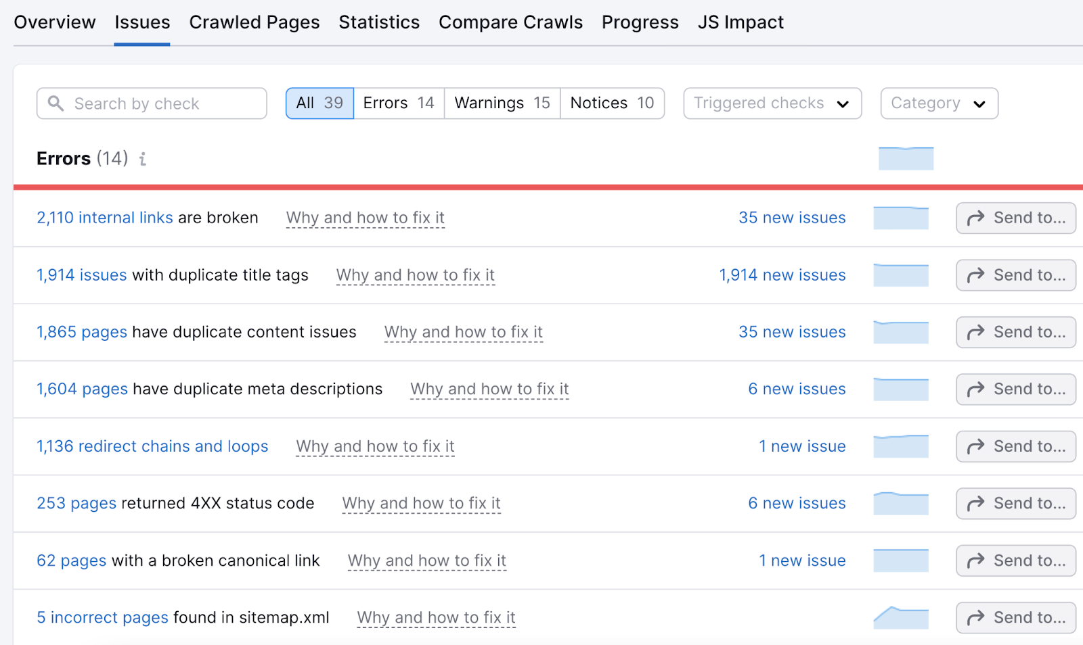
Task: Click the info icon next to Errors heading
Action: [142, 160]
